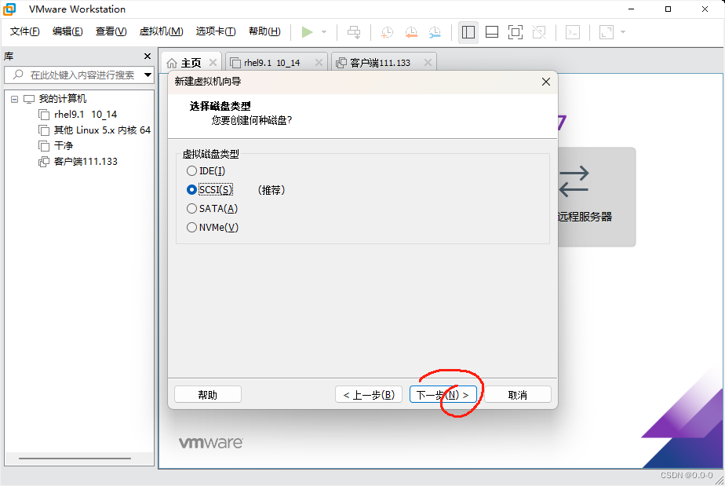Screen dimensions: 725x486
Task: Choose the SATA disk type option
Action: pyautogui.click(x=191, y=208)
